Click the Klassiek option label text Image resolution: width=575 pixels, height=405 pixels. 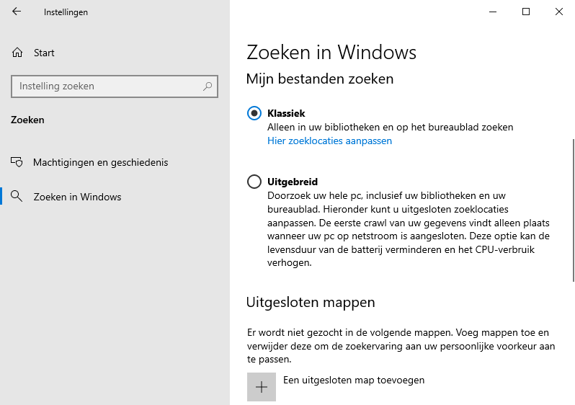286,114
